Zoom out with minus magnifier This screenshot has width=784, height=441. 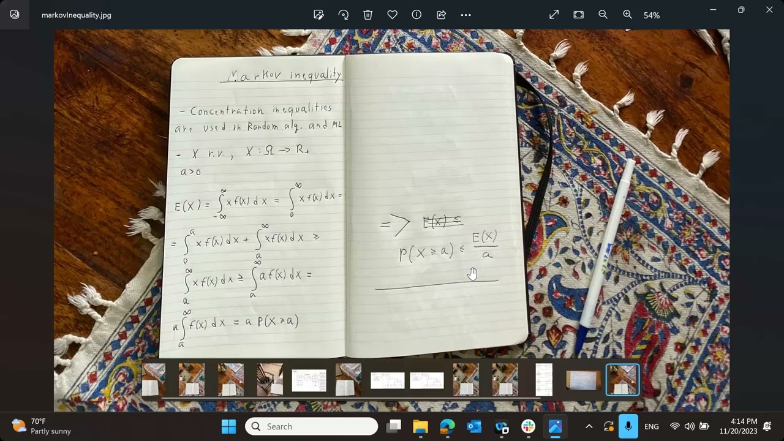(603, 15)
